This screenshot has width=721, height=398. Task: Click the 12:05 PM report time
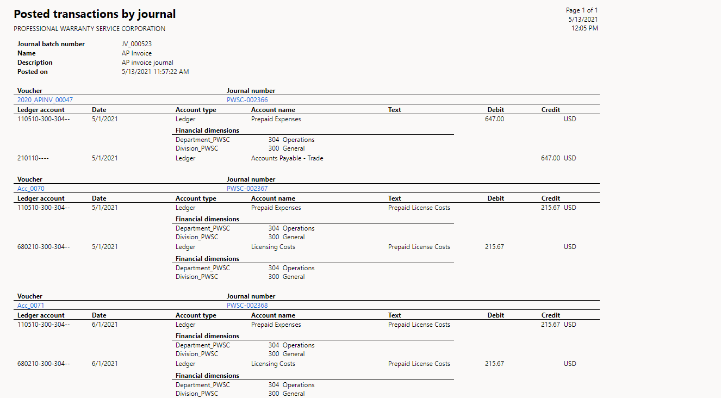(x=585, y=28)
